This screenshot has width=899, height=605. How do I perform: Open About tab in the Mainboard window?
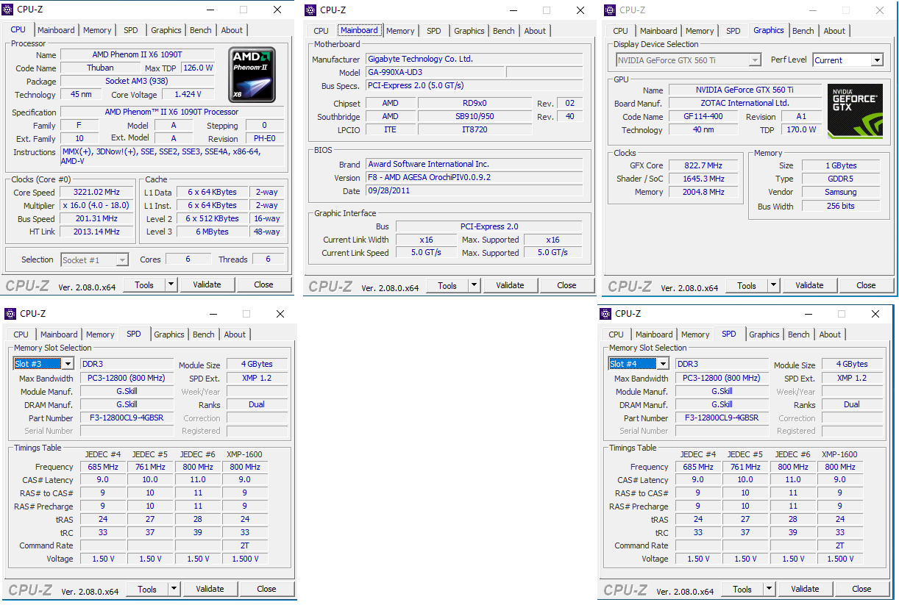[535, 31]
